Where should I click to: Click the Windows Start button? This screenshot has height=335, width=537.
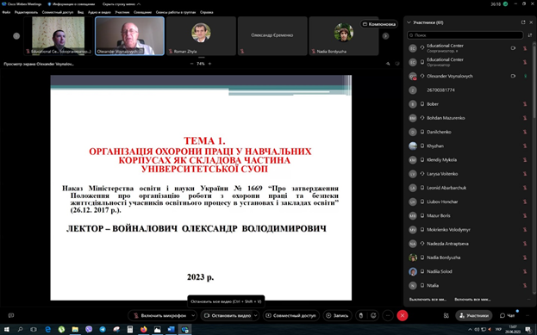[6, 329]
